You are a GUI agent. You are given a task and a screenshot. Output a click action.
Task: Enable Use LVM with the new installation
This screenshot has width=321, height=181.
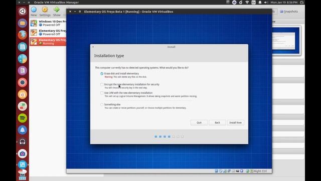[102, 93]
